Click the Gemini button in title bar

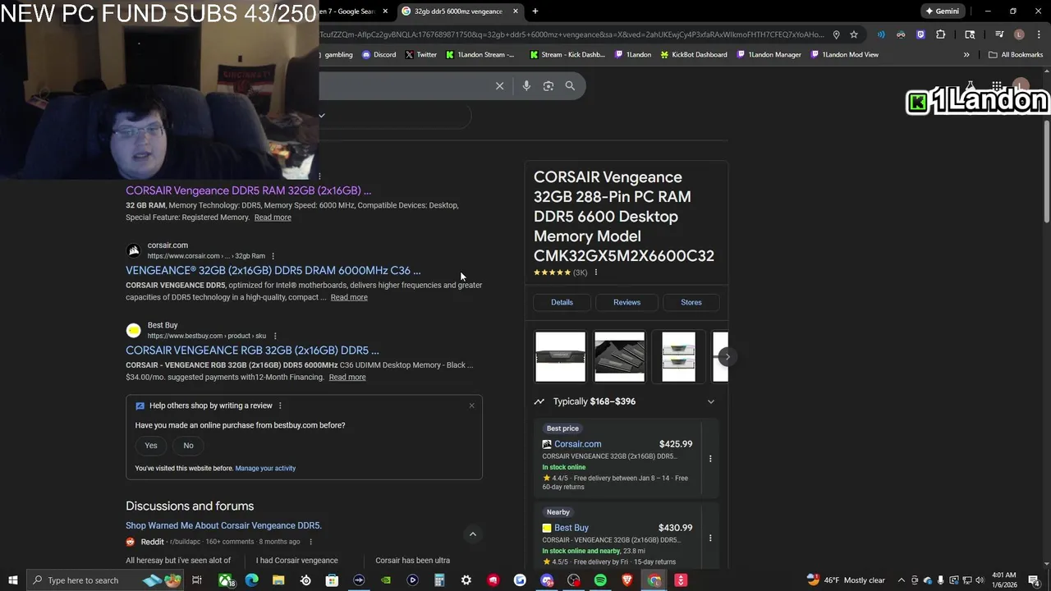943,11
